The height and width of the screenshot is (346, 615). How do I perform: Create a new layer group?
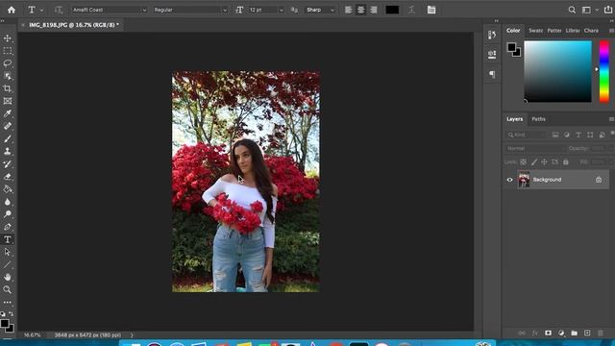[x=575, y=334]
